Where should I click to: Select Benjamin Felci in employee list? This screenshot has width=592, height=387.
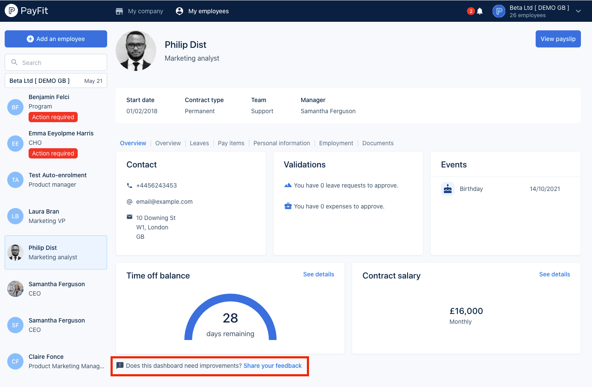(56, 107)
